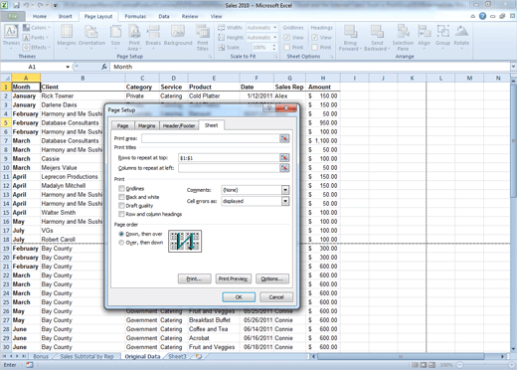The width and height of the screenshot is (517, 370).
Task: Open the Themes gallery icon
Action: (x=11, y=36)
